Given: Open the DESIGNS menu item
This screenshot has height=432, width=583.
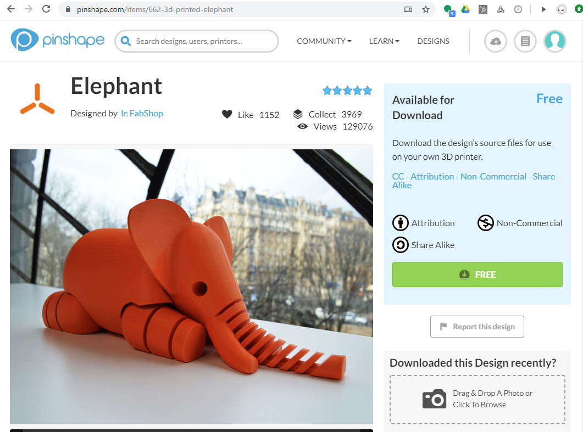Looking at the screenshot, I should (x=433, y=41).
